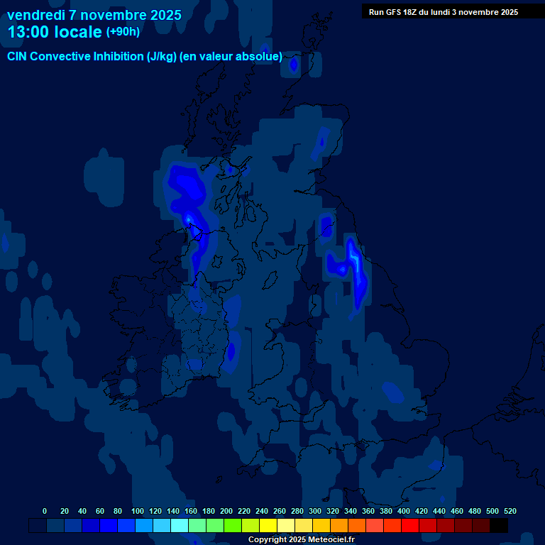Click the Run GFS 18Z label
This screenshot has height=545, width=545.
click(443, 12)
